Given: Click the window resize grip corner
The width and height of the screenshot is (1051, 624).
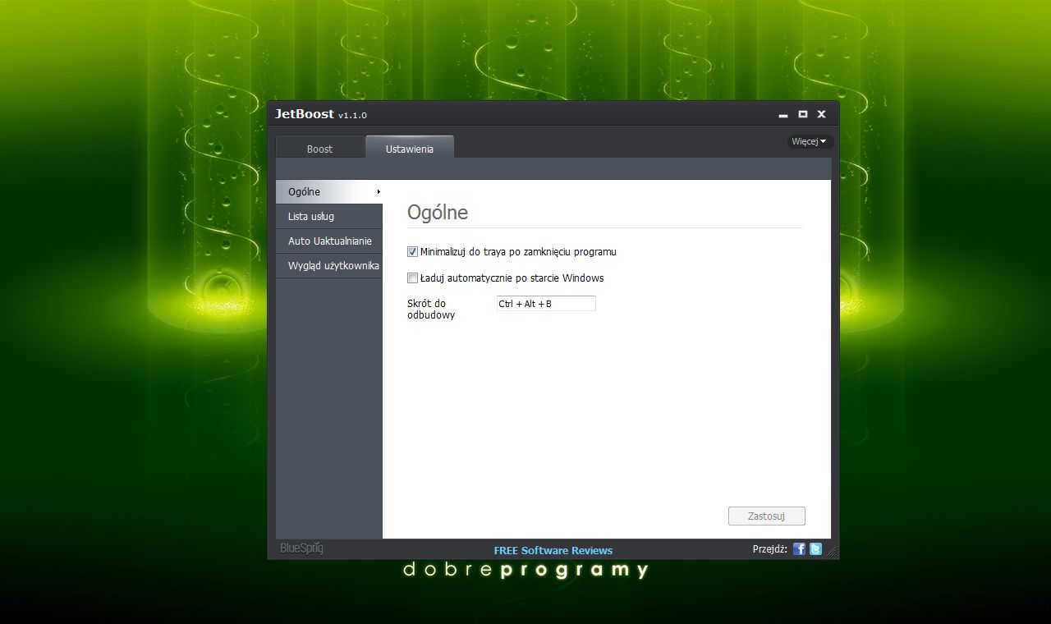Looking at the screenshot, I should click(x=832, y=553).
